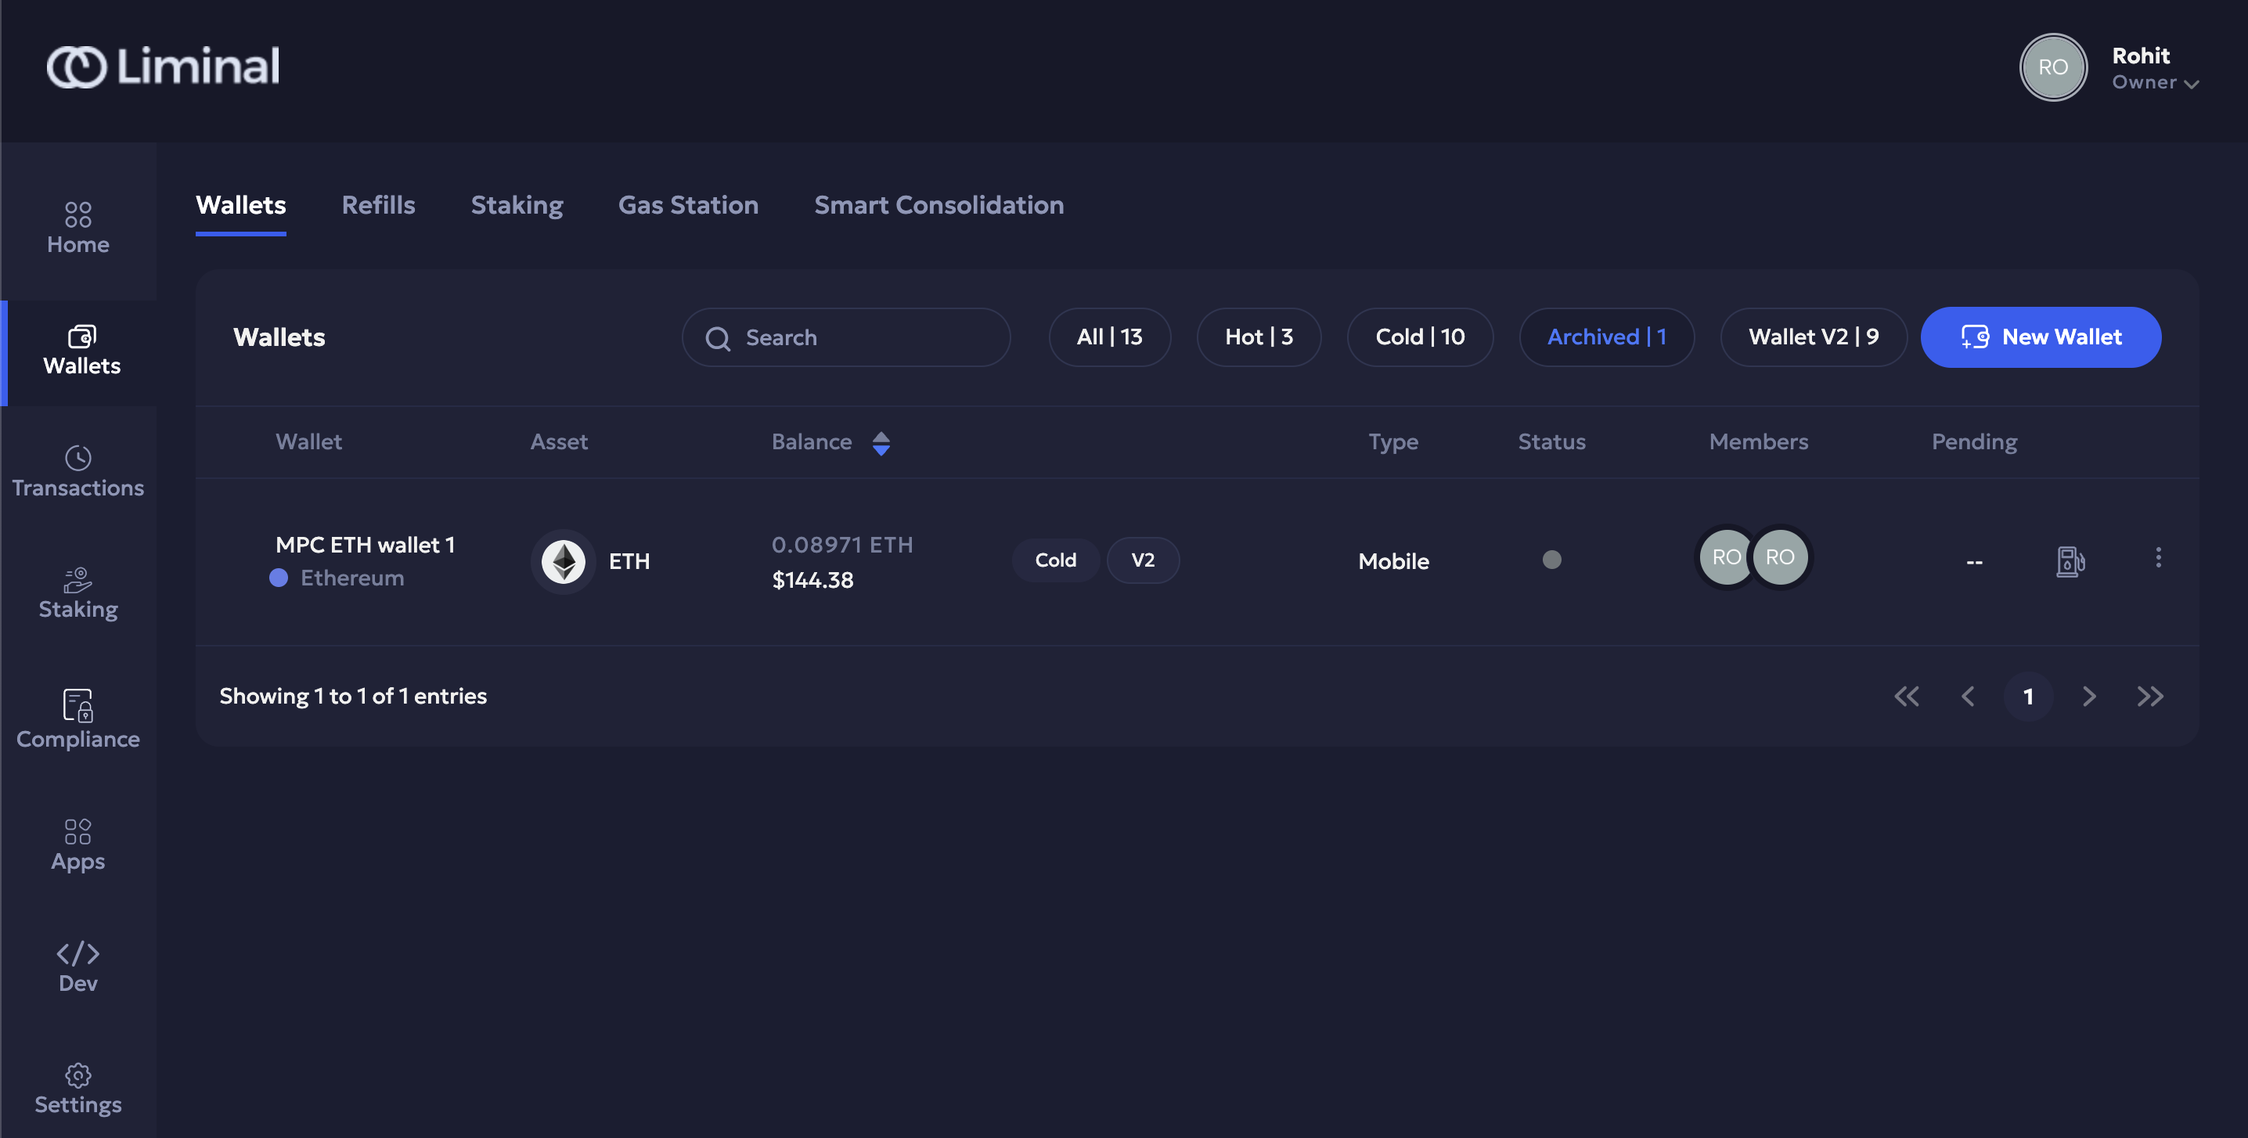Open Apps from the sidebar
The image size is (2248, 1138).
[77, 844]
